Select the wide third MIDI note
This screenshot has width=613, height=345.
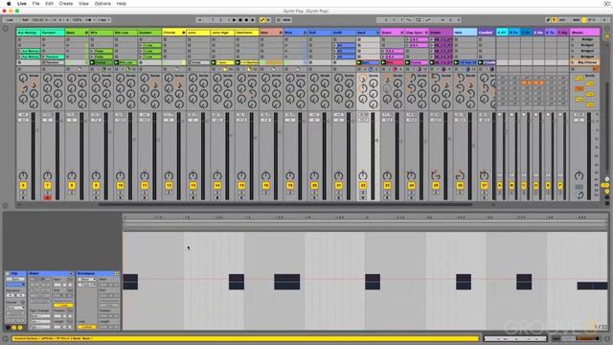(x=287, y=282)
